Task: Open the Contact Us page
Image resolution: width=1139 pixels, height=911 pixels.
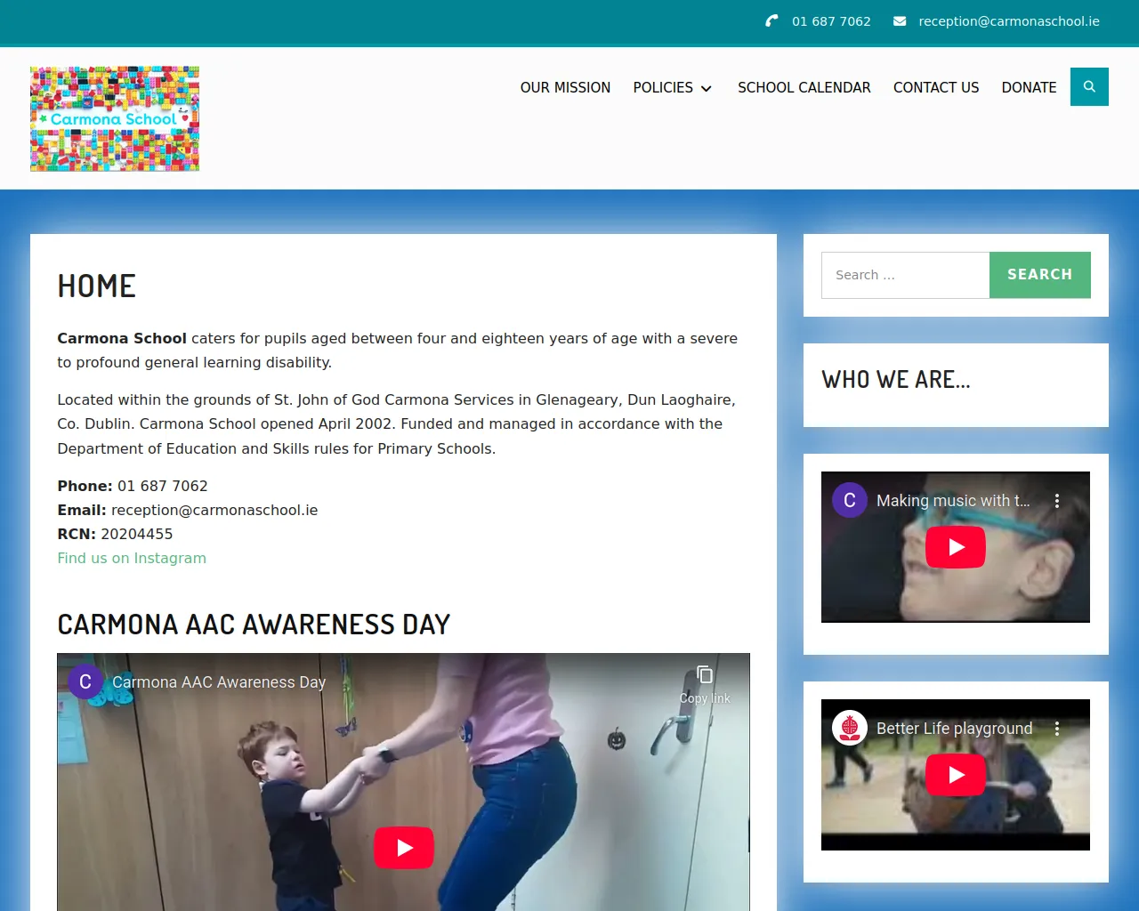Action: 936,87
